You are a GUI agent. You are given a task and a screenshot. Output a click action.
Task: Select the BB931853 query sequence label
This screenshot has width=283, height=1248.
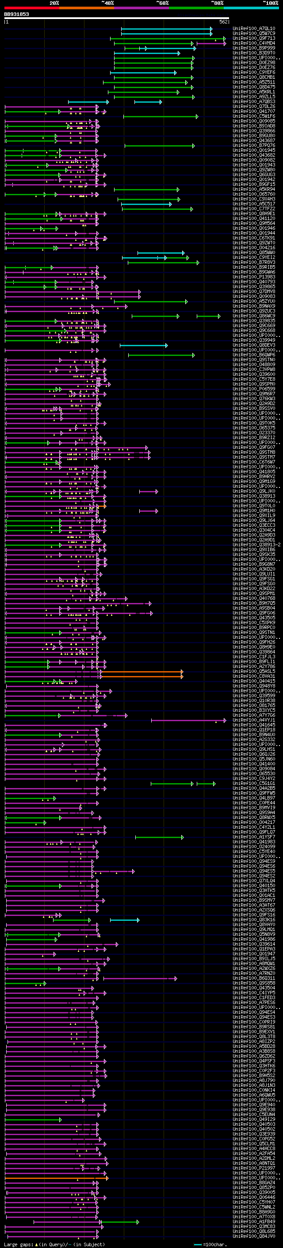(16, 14)
